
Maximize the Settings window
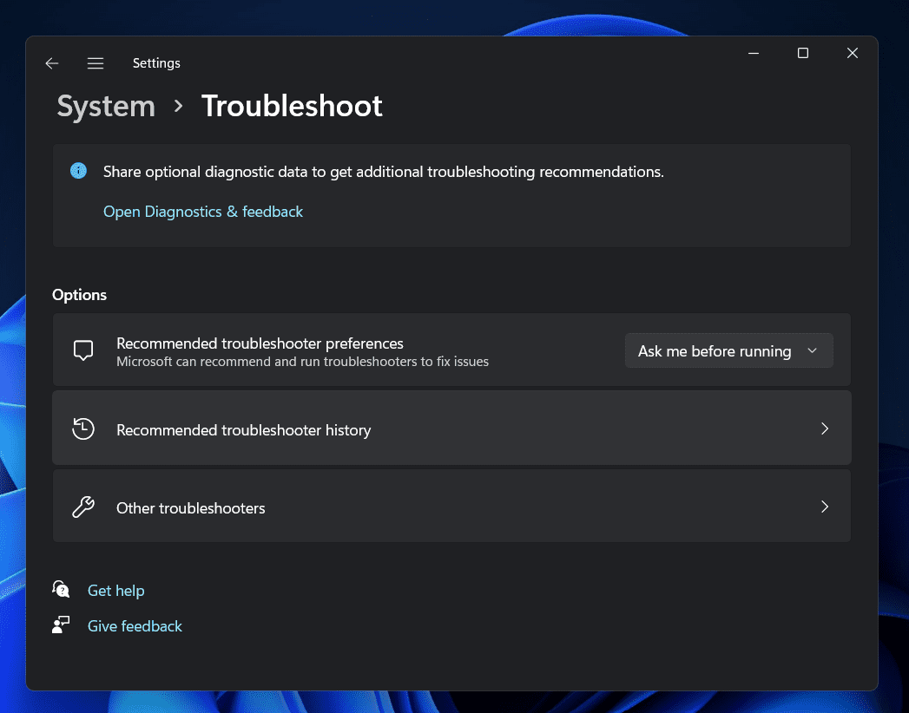click(x=803, y=53)
